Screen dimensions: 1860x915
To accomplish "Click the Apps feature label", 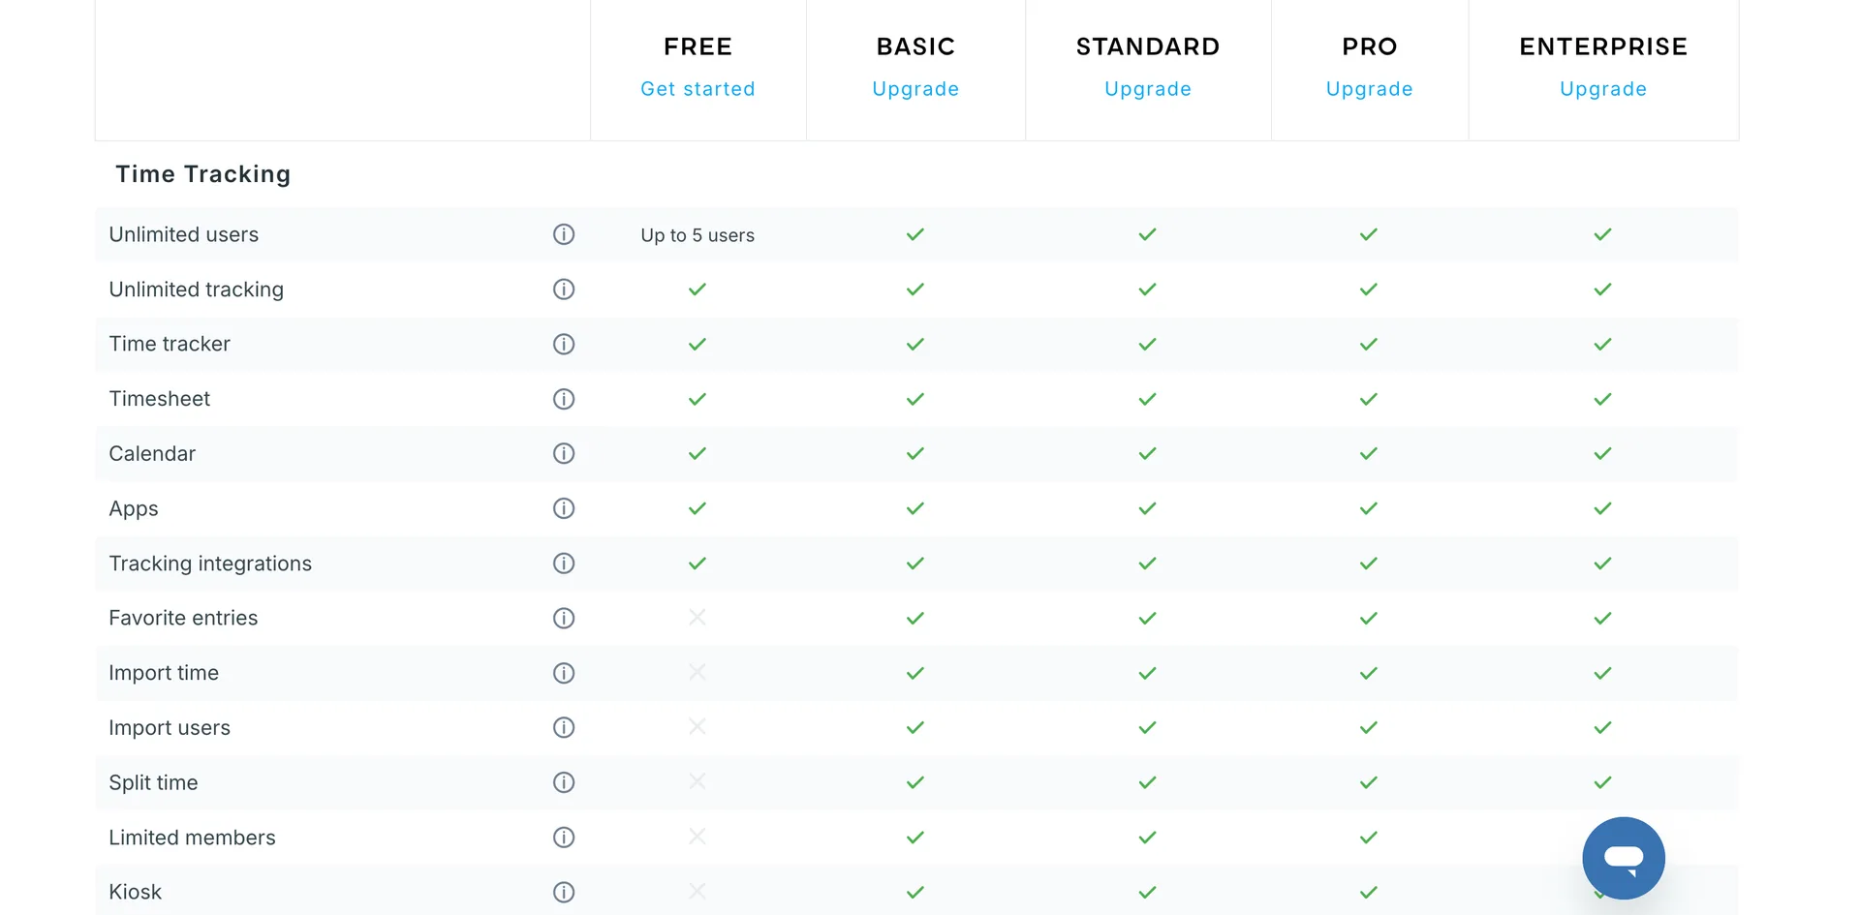I will pos(134,509).
